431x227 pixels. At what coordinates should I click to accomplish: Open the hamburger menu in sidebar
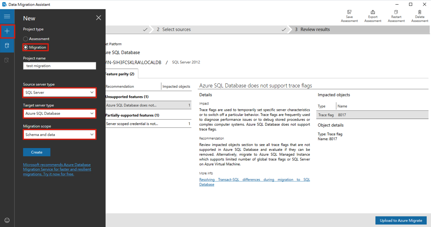7,16
